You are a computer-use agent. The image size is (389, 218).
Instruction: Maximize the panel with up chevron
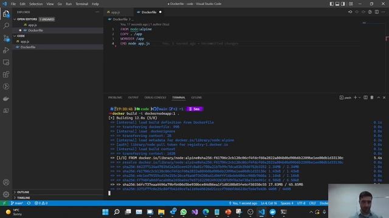pos(379,97)
